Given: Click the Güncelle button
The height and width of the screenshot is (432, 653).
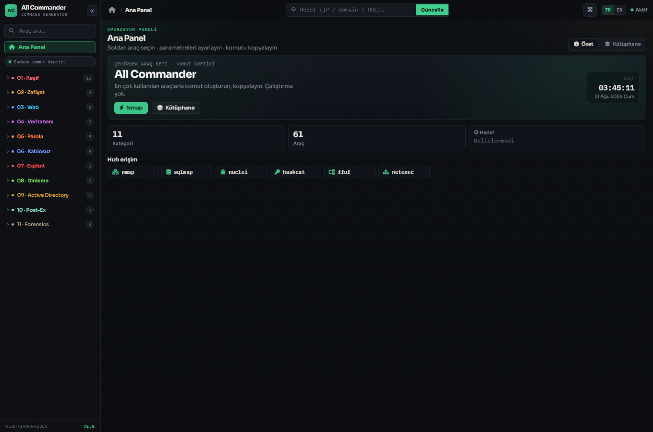Looking at the screenshot, I should click(x=432, y=10).
